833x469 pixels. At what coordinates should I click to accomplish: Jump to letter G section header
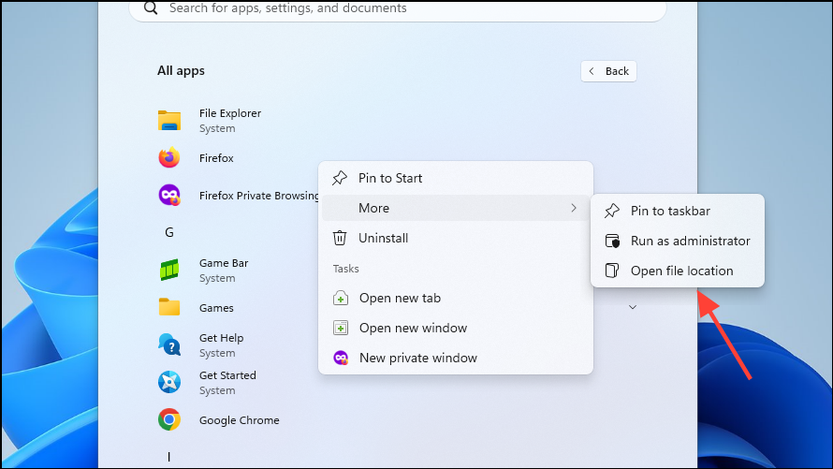tap(168, 233)
